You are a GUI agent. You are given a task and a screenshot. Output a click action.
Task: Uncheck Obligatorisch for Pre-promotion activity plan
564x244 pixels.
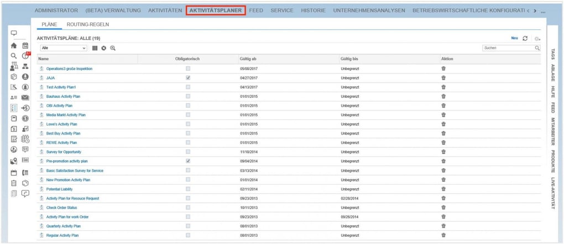(188, 161)
